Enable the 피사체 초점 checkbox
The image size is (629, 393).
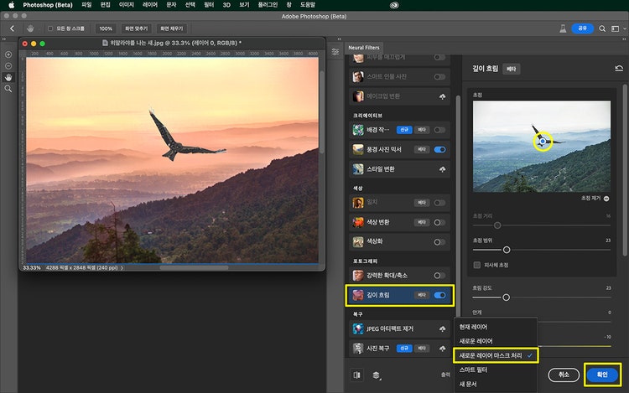click(477, 265)
